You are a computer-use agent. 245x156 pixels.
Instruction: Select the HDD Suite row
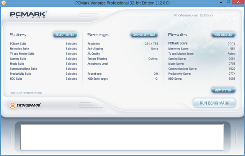click(44, 79)
